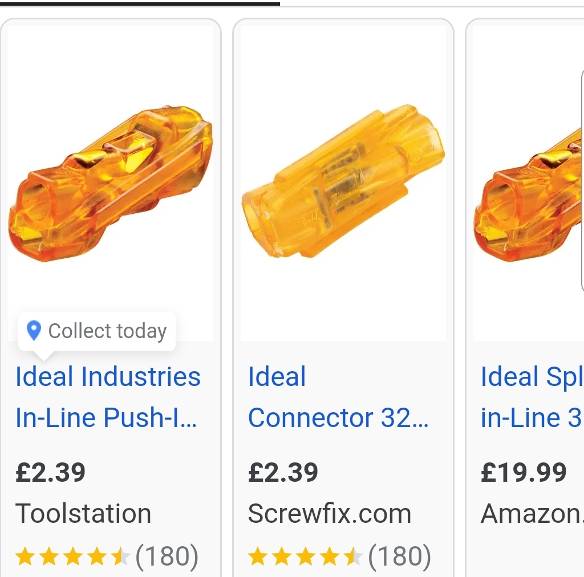Click the star rating for Screwfix listing

tap(305, 556)
